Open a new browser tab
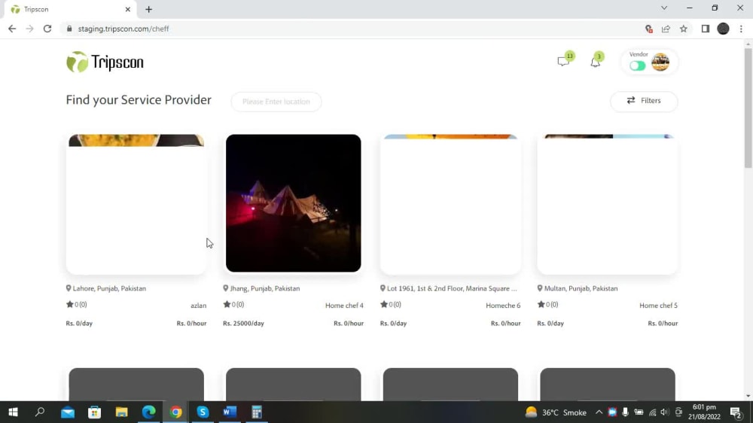This screenshot has width=753, height=423. click(149, 9)
